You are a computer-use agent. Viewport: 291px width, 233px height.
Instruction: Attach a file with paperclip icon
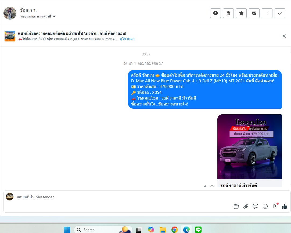click(x=246, y=206)
